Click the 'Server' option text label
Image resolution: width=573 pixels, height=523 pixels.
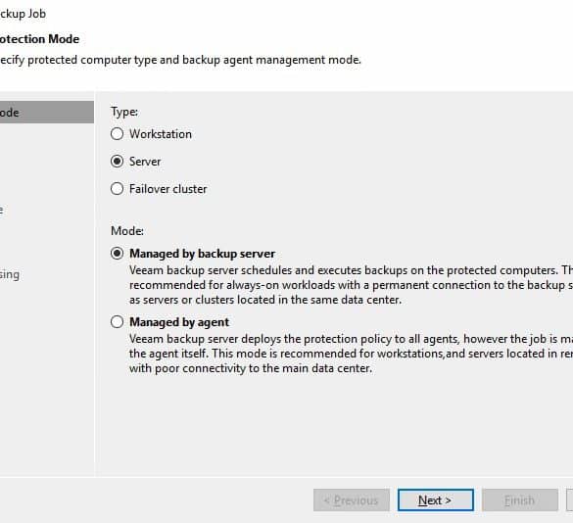[145, 162]
